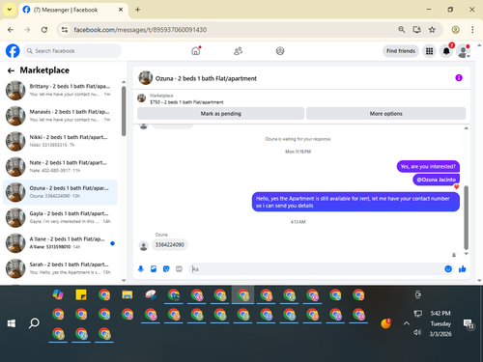
Task: Choose a sticker from the sticker icon
Action: (166, 269)
